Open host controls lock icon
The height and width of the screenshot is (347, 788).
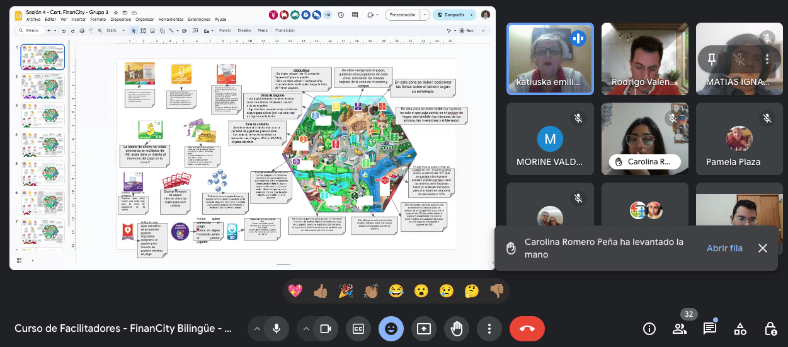click(770, 328)
